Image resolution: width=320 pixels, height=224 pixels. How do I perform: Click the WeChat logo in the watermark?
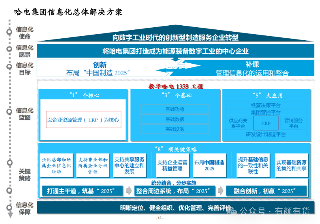(x=232, y=211)
